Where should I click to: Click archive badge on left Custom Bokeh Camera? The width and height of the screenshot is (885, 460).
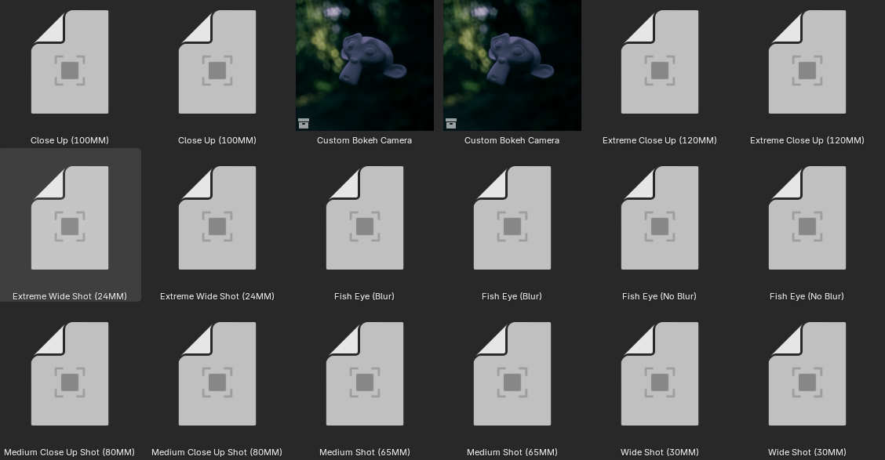[304, 124]
